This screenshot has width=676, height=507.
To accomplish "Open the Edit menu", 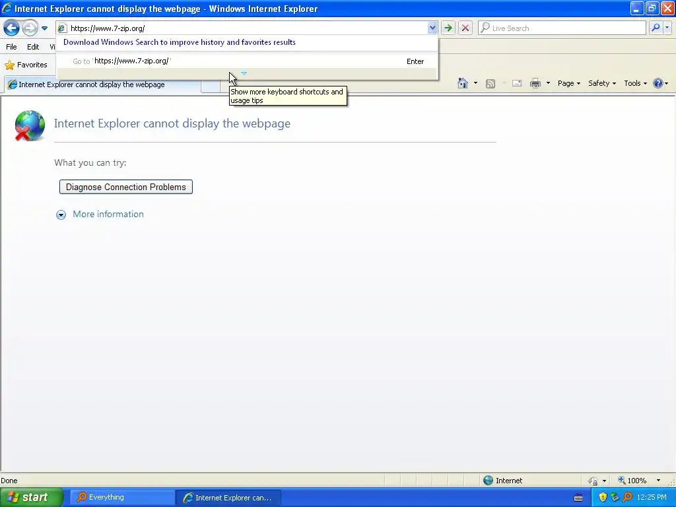I will click(x=33, y=47).
